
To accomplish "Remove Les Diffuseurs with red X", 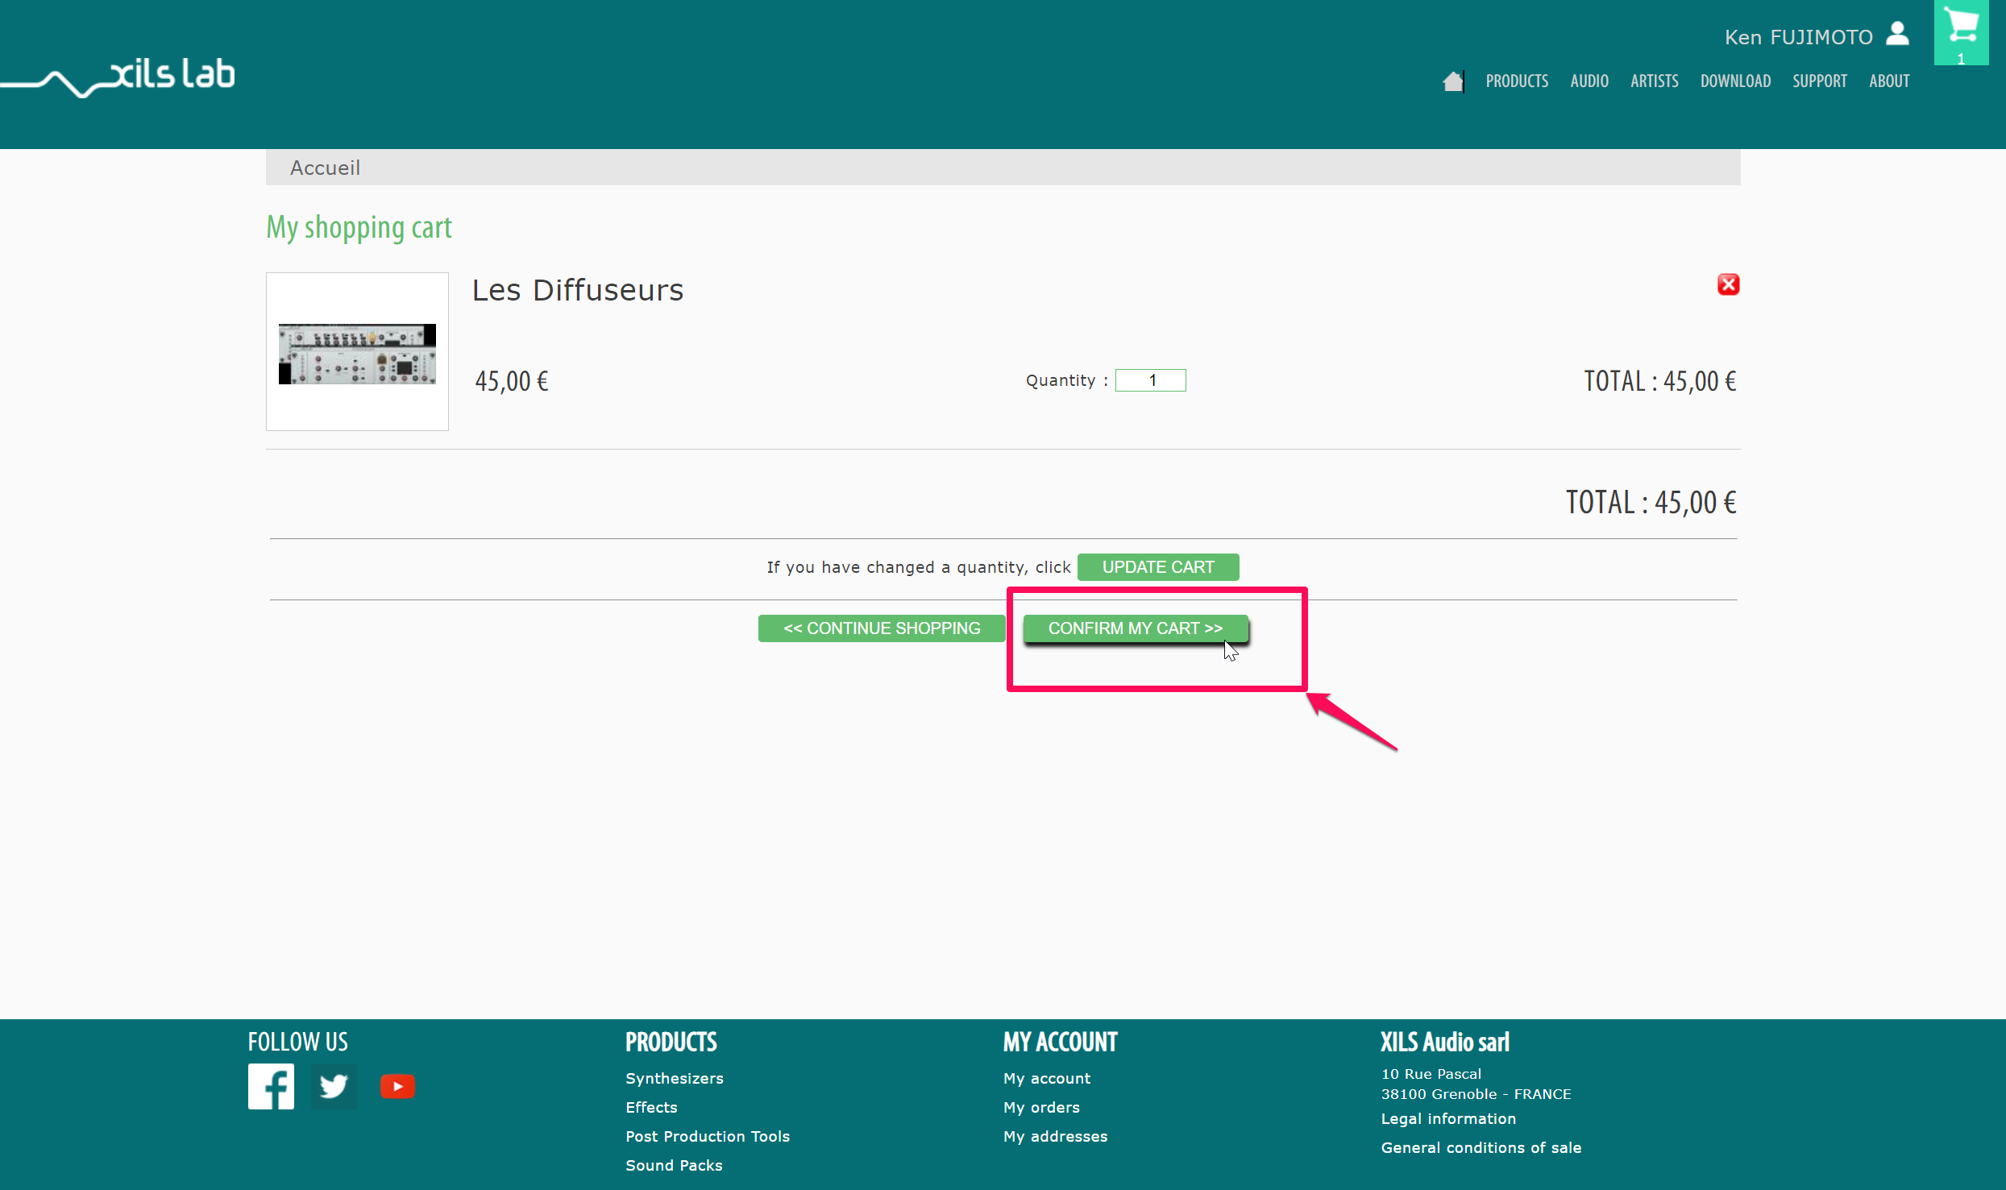I will coord(1728,284).
